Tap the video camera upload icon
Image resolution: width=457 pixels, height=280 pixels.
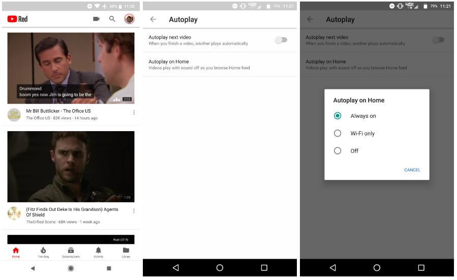point(96,19)
